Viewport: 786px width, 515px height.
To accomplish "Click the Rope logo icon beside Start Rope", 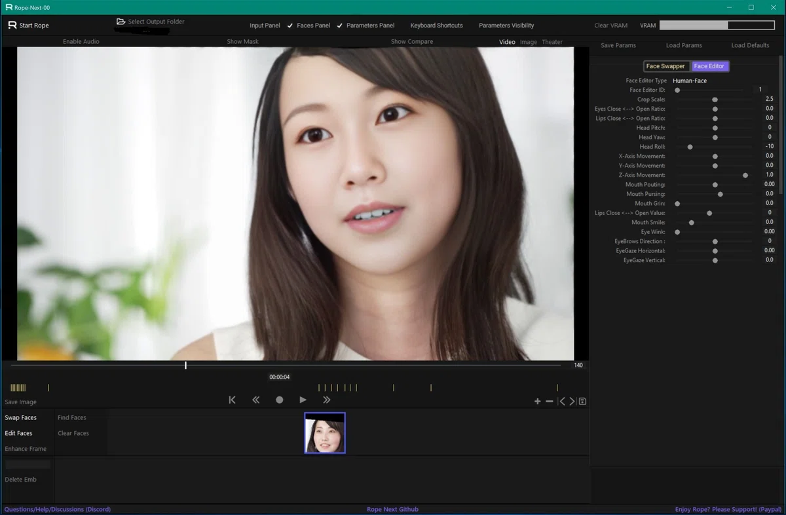I will click(12, 26).
